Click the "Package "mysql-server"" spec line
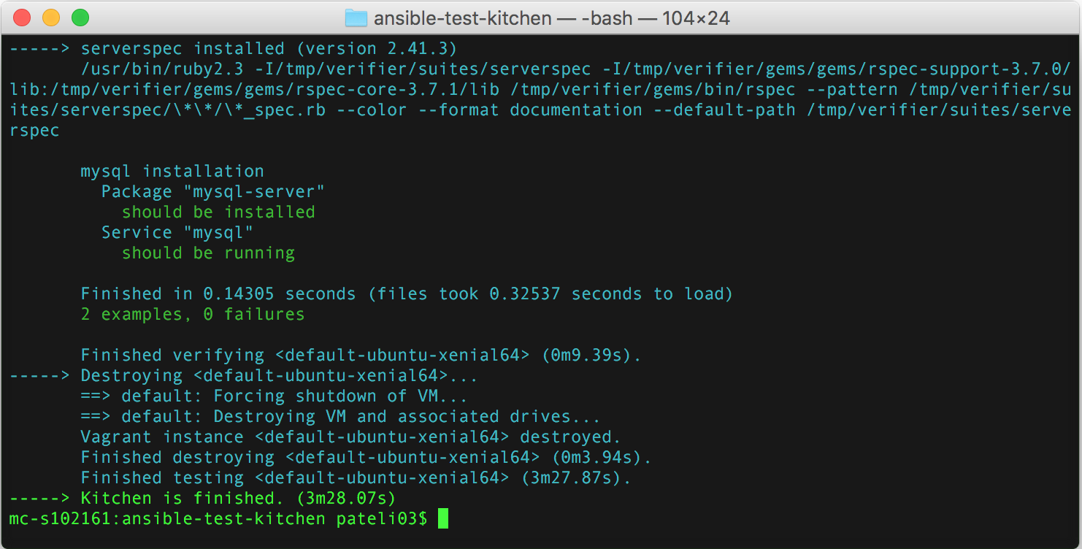 click(x=212, y=191)
